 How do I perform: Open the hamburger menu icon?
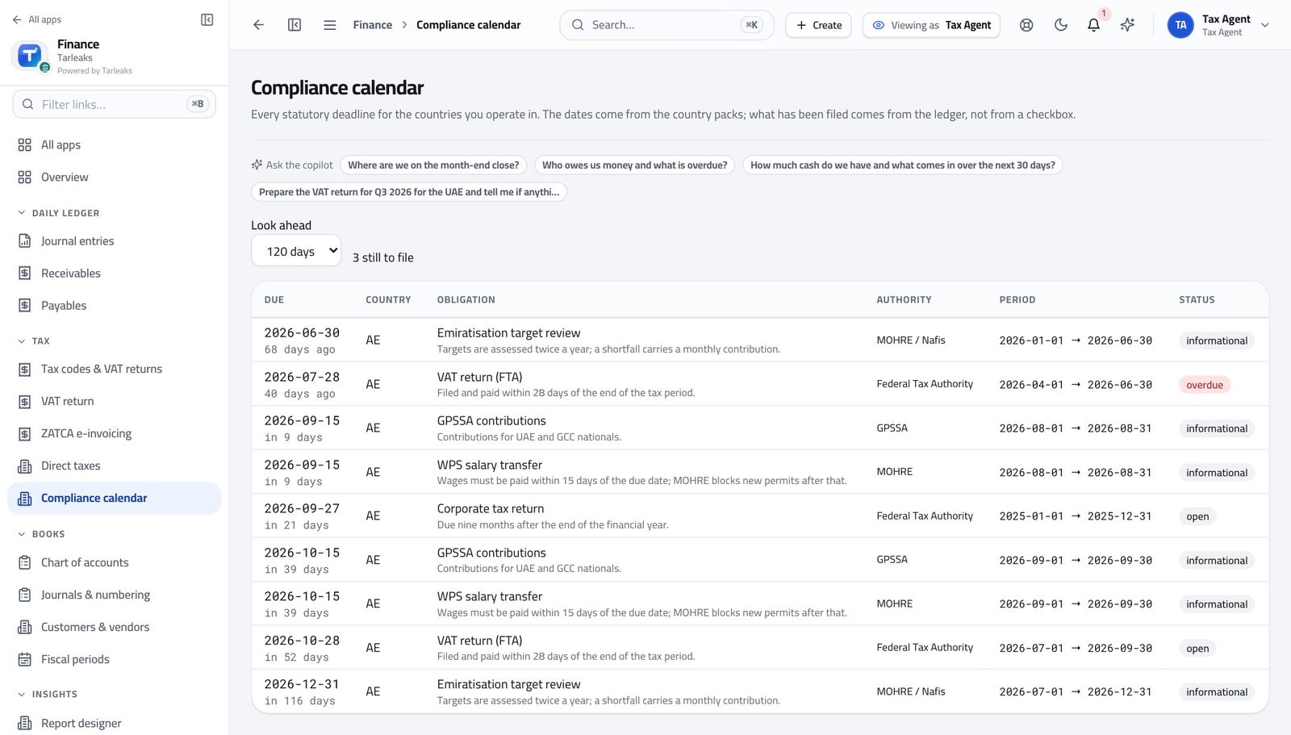pyautogui.click(x=330, y=25)
